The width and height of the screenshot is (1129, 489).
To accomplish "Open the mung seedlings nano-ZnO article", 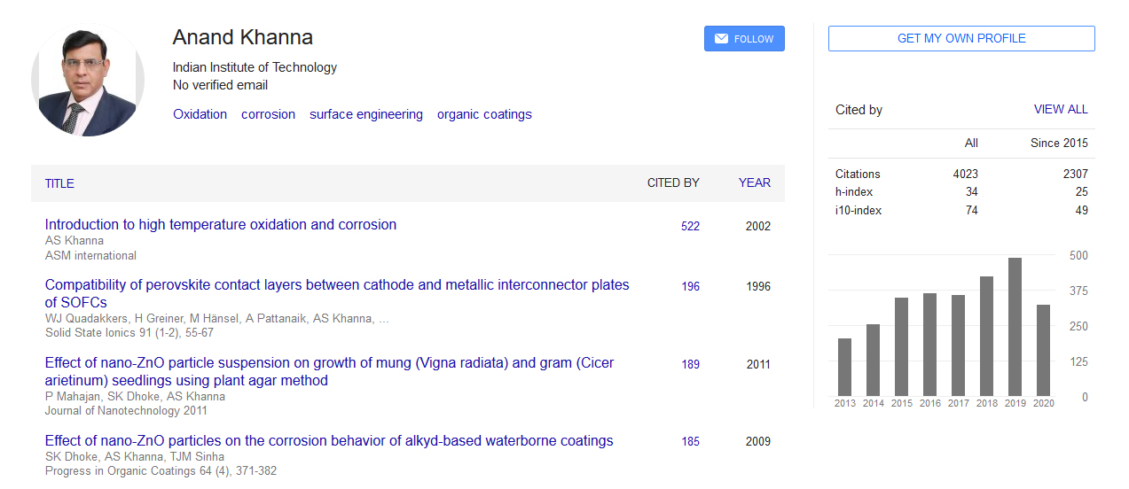I will 329,363.
